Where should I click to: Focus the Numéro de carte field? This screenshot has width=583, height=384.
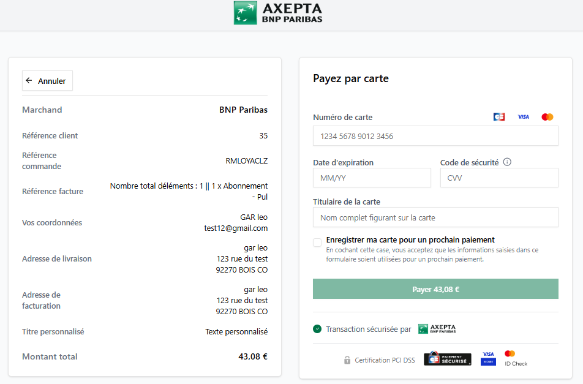click(435, 136)
